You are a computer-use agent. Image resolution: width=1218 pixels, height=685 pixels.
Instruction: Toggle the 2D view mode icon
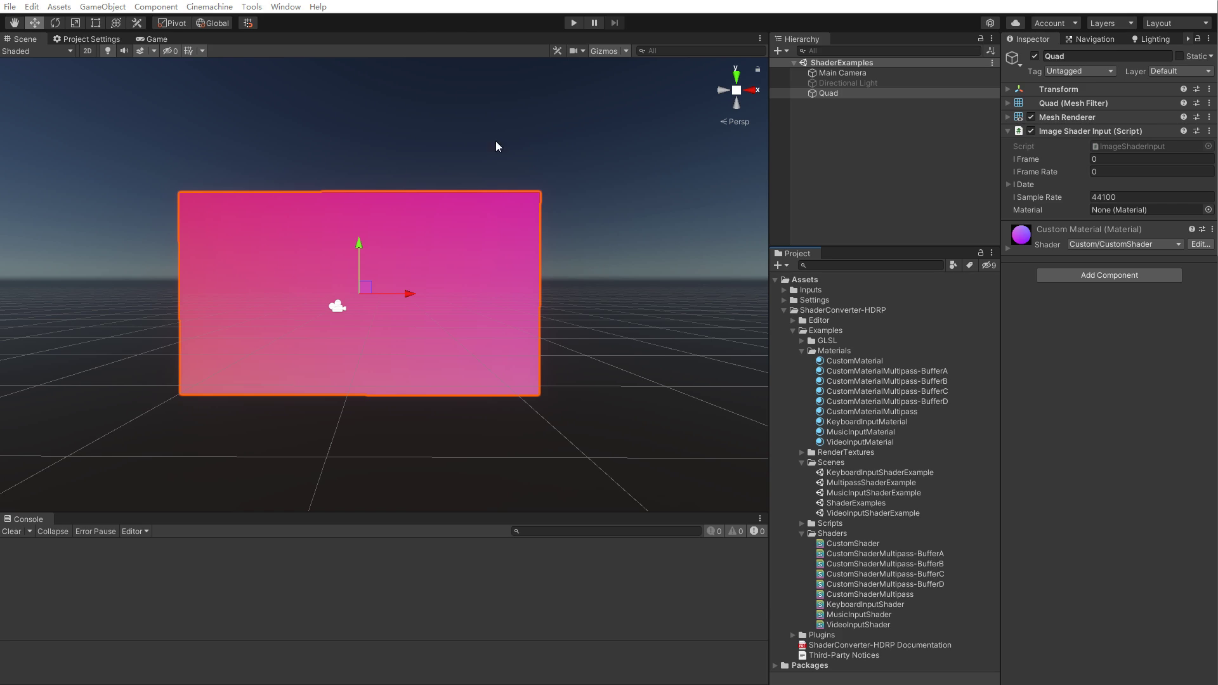pyautogui.click(x=87, y=51)
